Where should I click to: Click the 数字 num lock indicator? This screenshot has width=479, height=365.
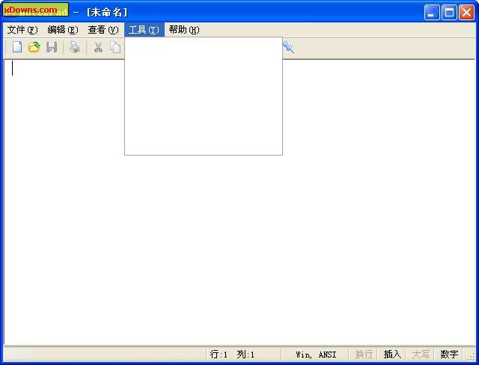point(449,355)
